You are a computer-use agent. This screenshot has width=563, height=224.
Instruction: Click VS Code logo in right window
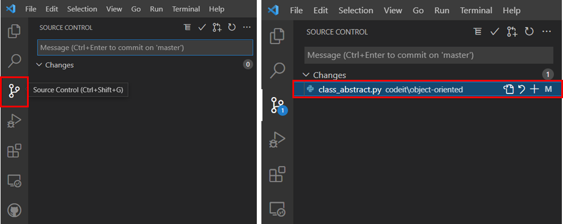(x=273, y=11)
